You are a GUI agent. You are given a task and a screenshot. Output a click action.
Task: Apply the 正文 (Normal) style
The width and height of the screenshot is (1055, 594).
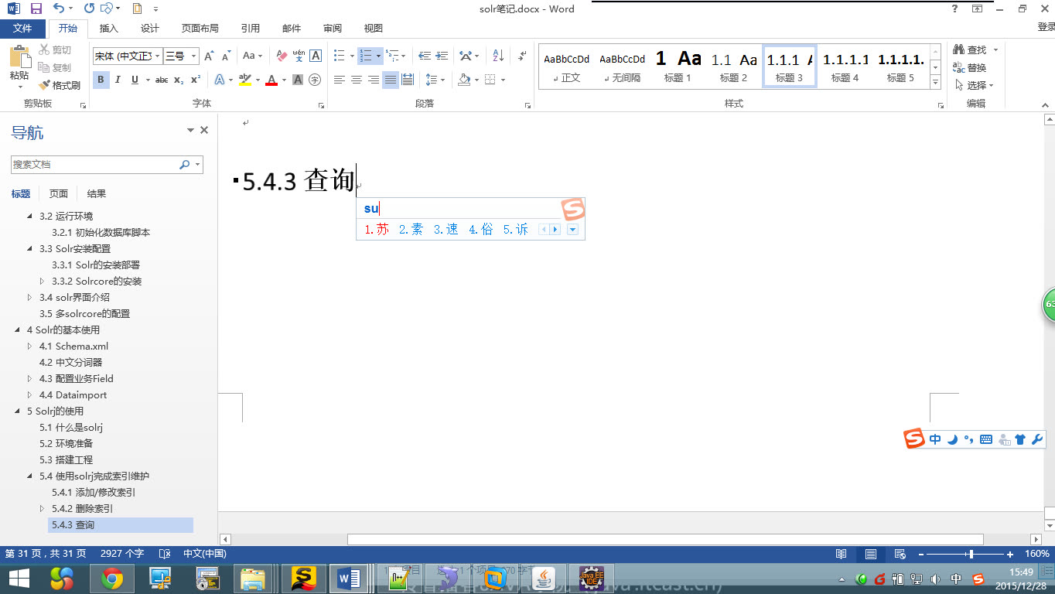point(566,66)
